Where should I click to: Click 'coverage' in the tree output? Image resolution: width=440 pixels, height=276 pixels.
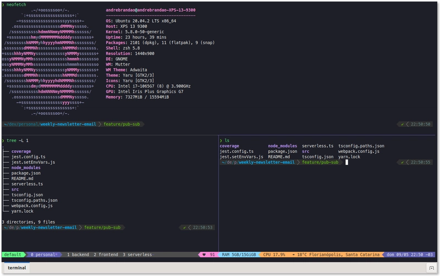[21, 151]
